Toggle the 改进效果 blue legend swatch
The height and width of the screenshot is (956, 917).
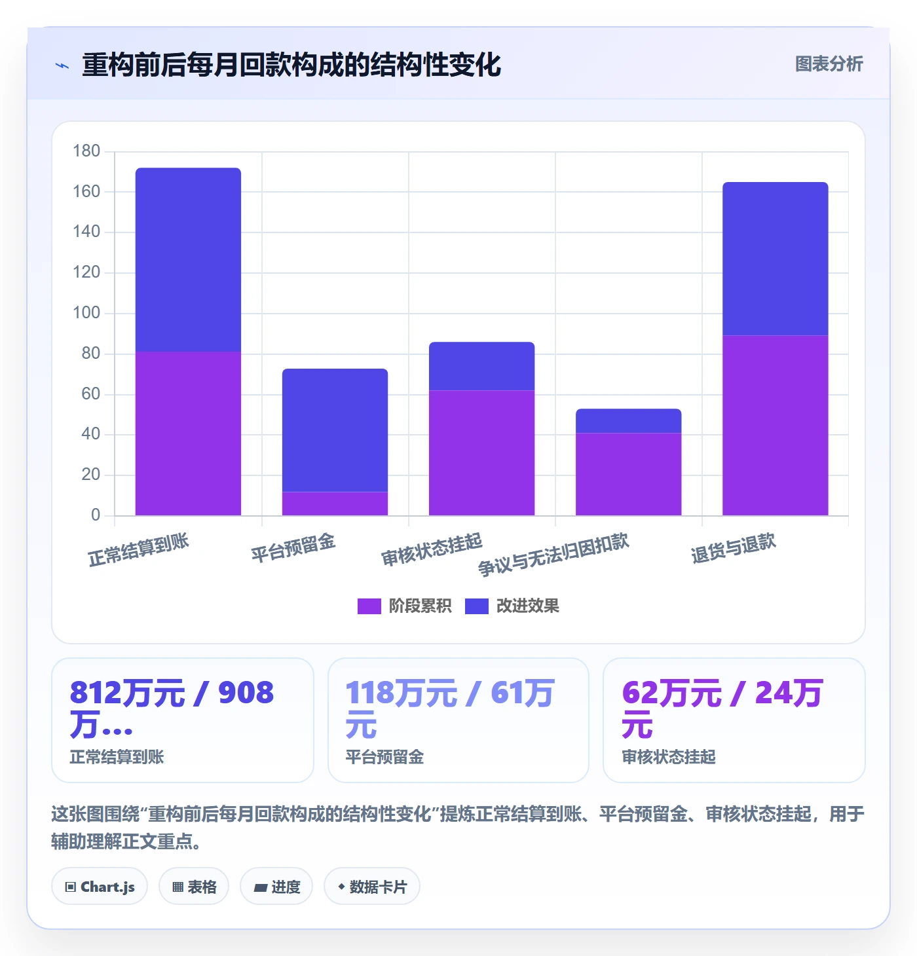pyautogui.click(x=476, y=606)
